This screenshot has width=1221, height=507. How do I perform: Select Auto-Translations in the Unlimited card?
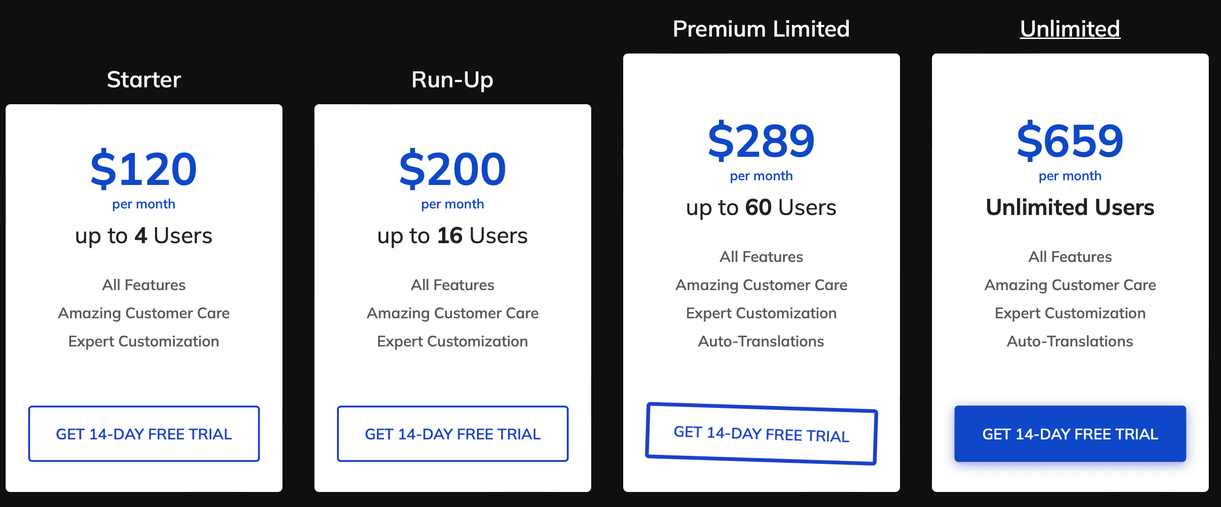pyautogui.click(x=1070, y=341)
